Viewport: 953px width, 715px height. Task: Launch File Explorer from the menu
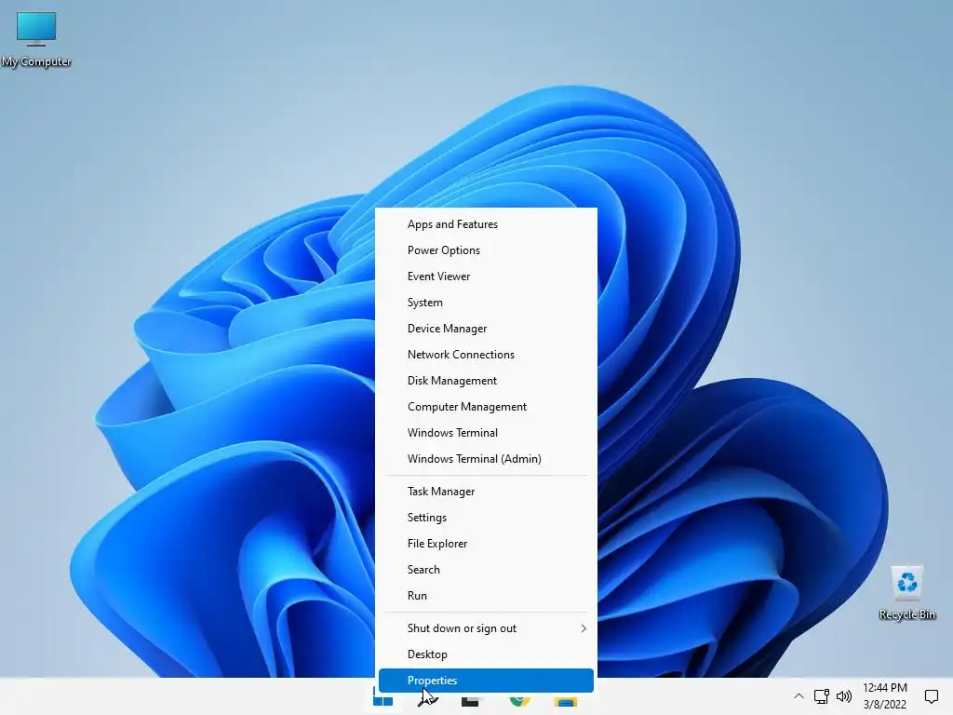[x=486, y=544]
